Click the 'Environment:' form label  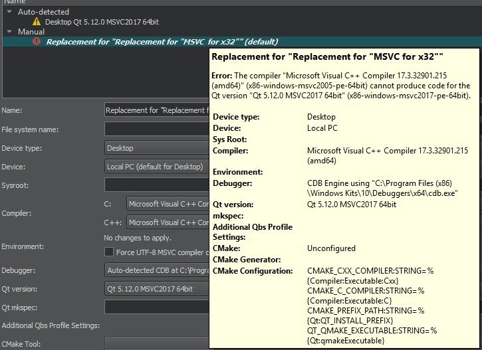click(x=23, y=246)
